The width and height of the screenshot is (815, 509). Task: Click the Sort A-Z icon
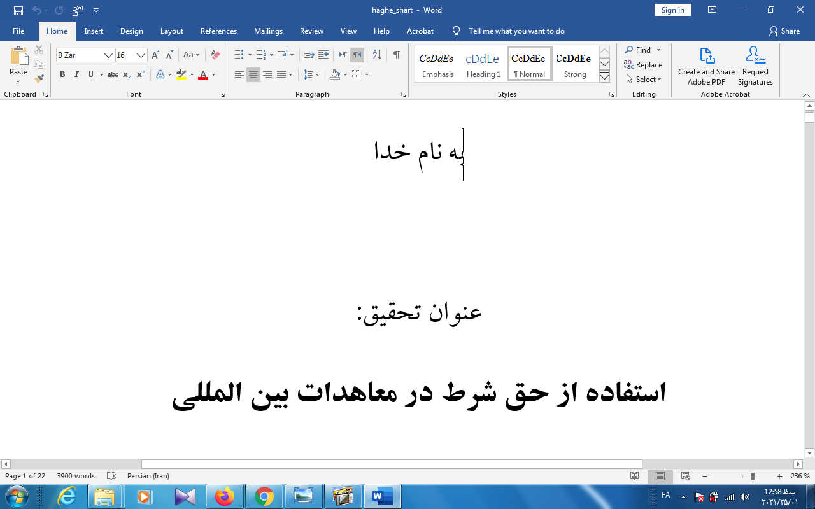(377, 55)
